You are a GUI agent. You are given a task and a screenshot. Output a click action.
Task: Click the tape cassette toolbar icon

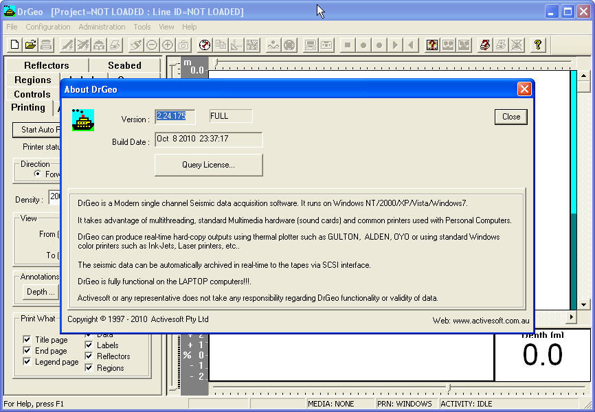coord(326,45)
